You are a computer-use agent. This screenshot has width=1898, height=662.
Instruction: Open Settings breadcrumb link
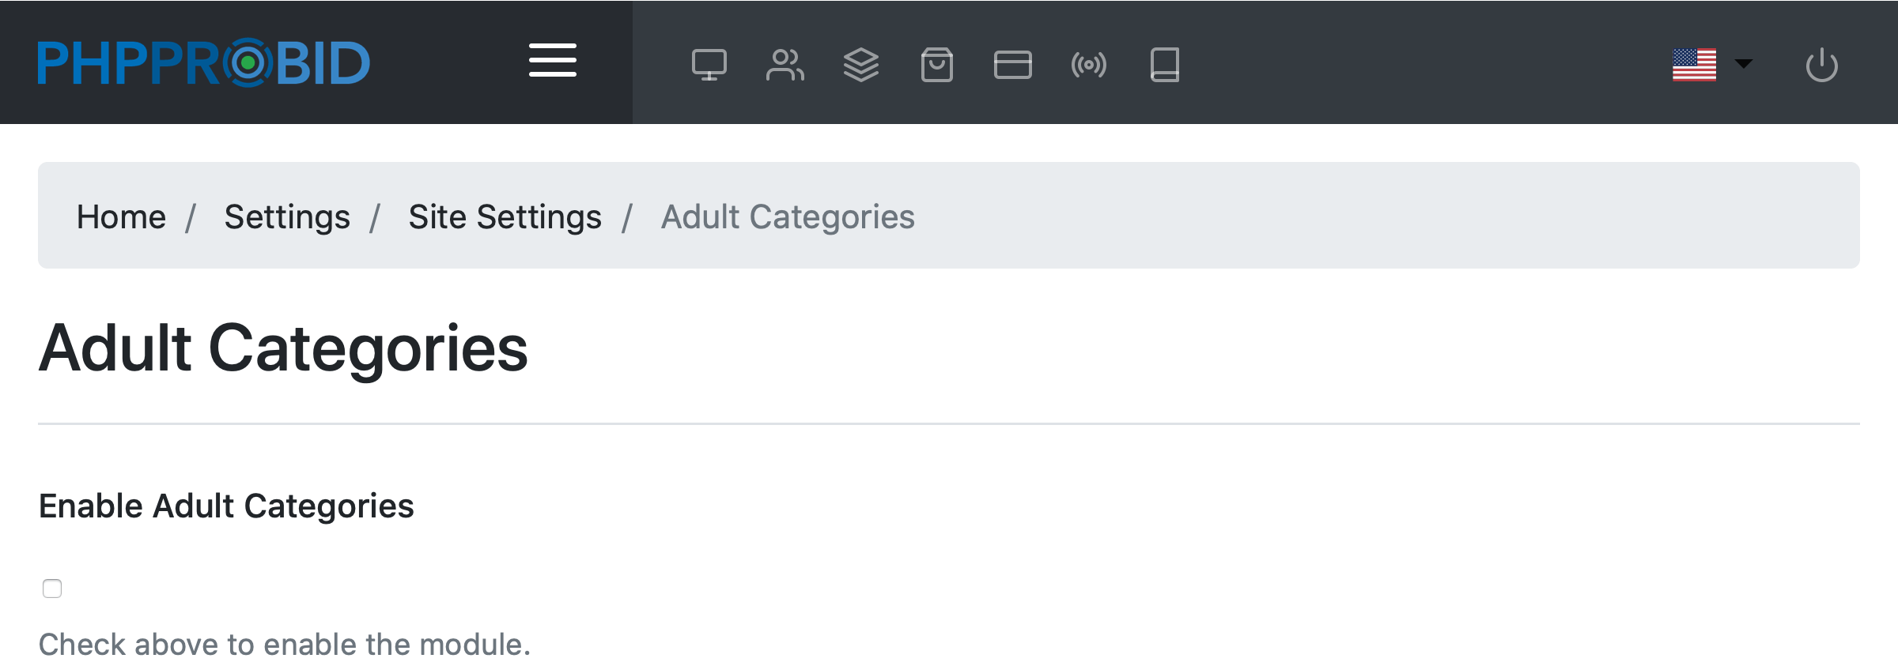click(287, 216)
